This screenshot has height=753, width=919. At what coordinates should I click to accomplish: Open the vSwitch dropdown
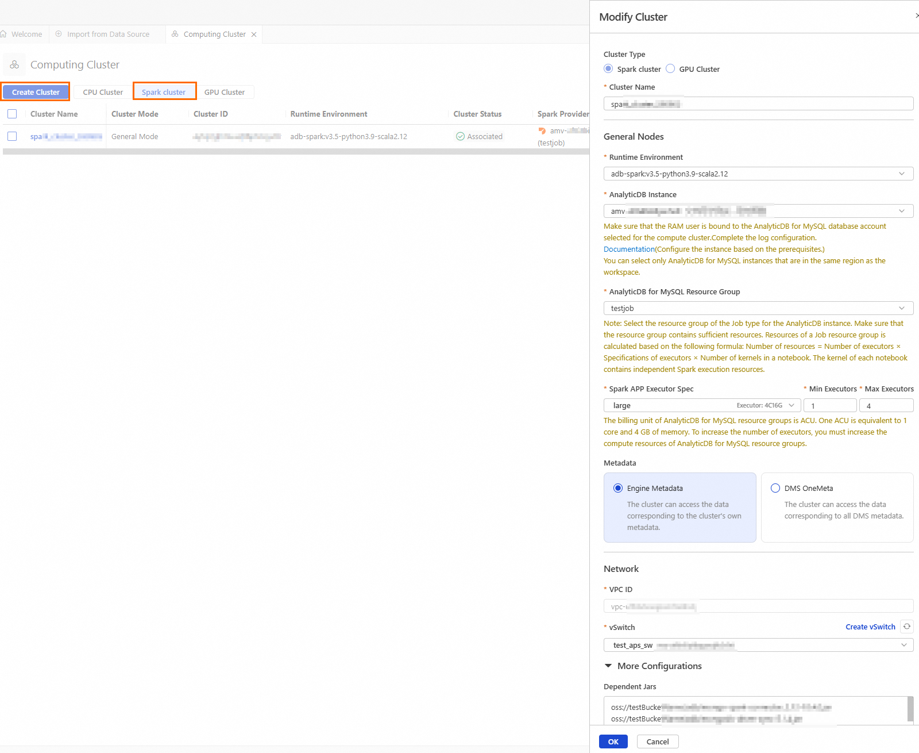tap(758, 645)
